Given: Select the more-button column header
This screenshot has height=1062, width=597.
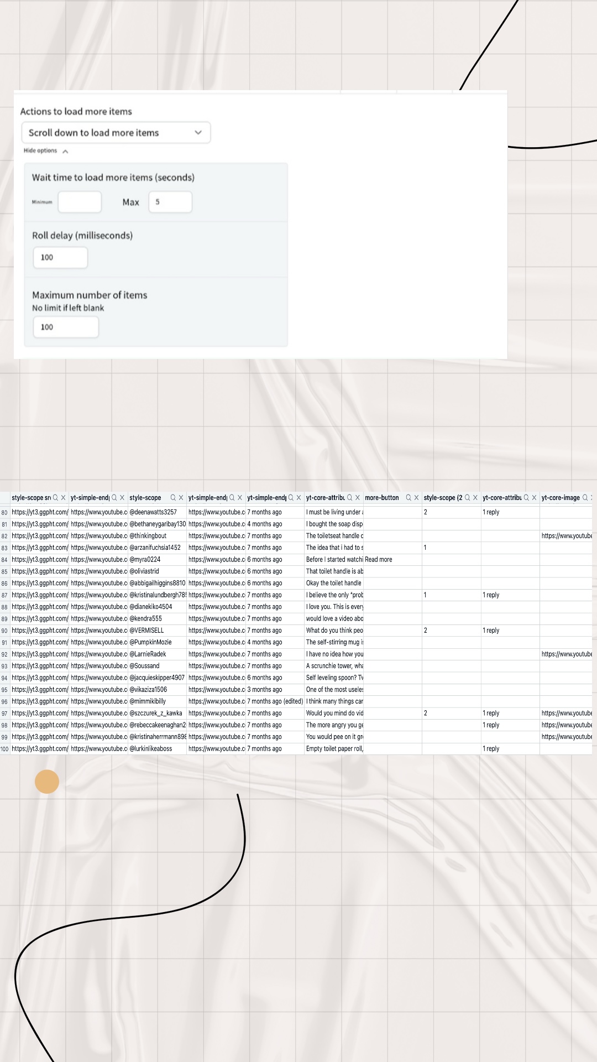Looking at the screenshot, I should 382,498.
